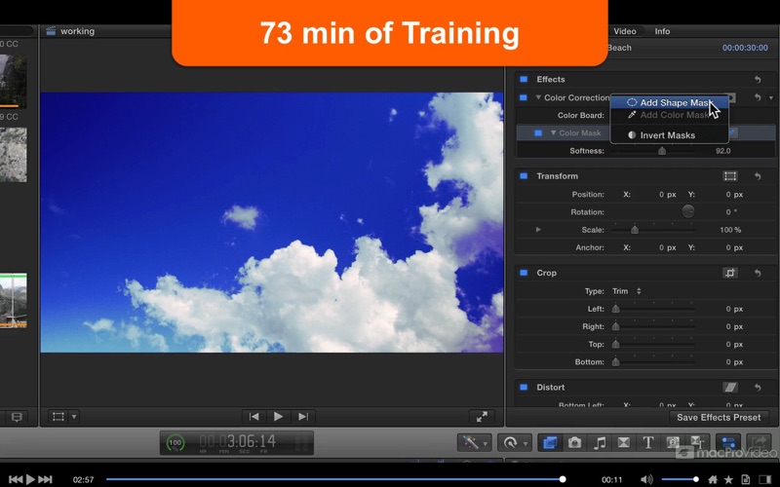The height and width of the screenshot is (487, 780).
Task: Activate Crop onscreen controls icon in inspector
Action: tap(729, 273)
